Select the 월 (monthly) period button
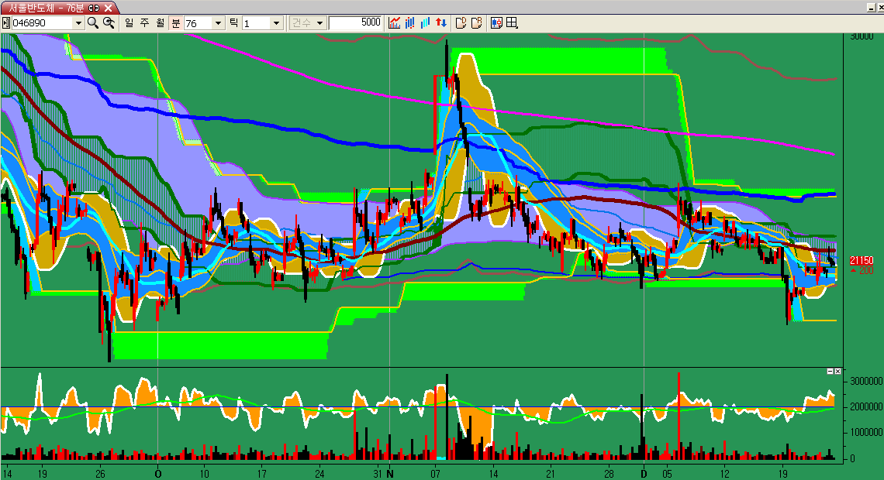 (160, 22)
